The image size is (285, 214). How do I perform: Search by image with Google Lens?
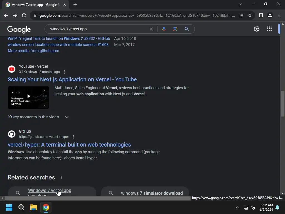pyautogui.click(x=175, y=29)
